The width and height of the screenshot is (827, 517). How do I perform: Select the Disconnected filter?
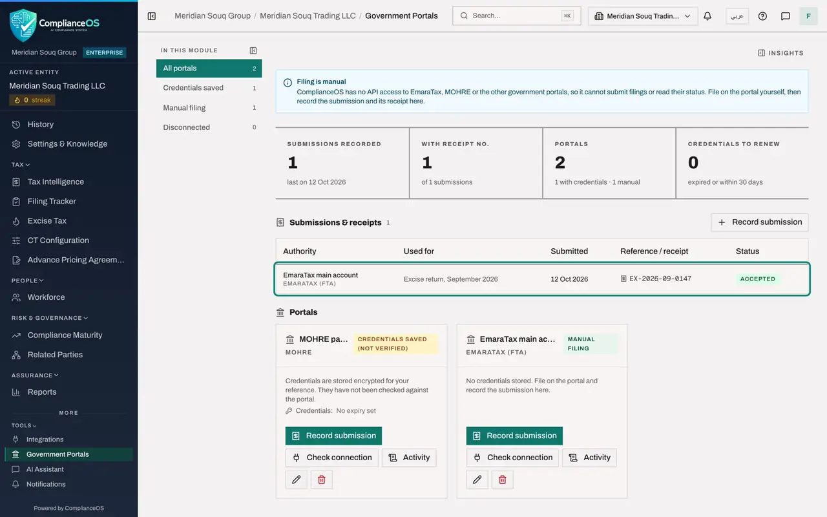209,127
